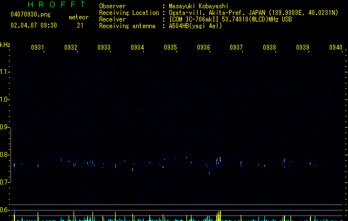
Task: Click receiver value ICOM IC-706mkII
Action: 194,19
